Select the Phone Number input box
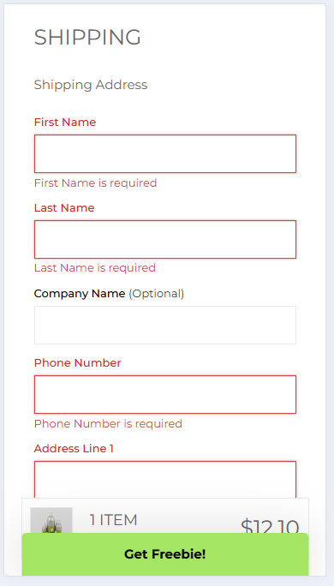The width and height of the screenshot is (334, 586). click(x=165, y=394)
